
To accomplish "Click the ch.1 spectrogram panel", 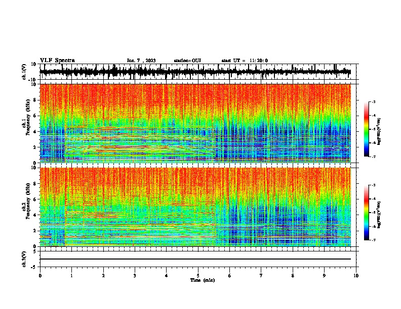I will (195, 123).
